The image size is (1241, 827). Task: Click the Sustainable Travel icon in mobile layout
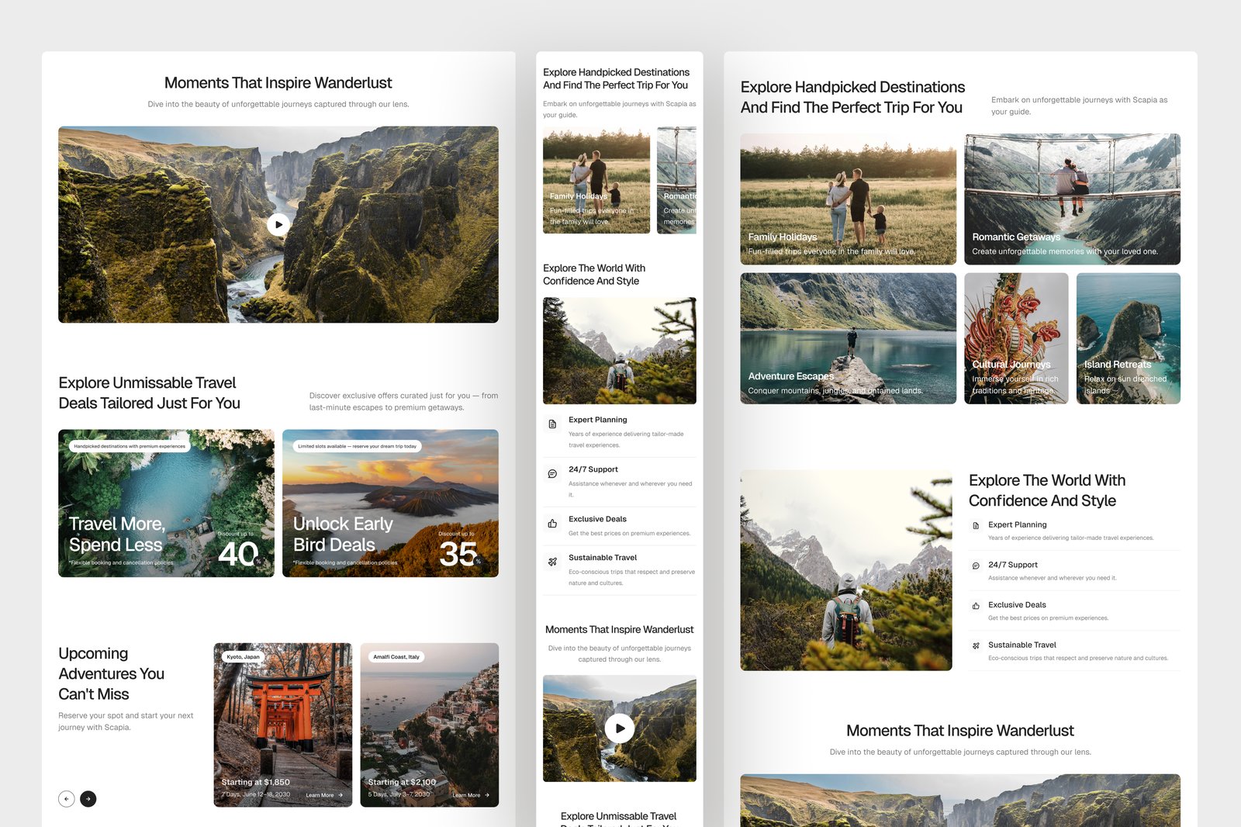click(552, 562)
